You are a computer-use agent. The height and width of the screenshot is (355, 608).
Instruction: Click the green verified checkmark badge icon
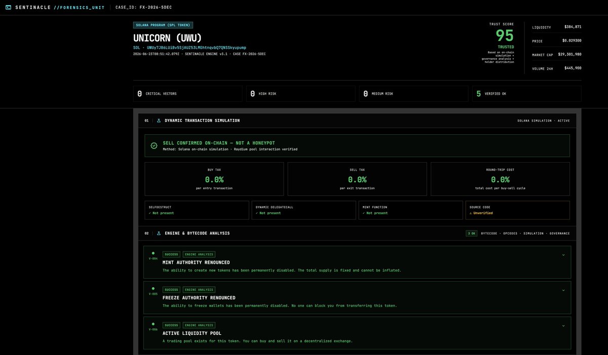tap(154, 145)
